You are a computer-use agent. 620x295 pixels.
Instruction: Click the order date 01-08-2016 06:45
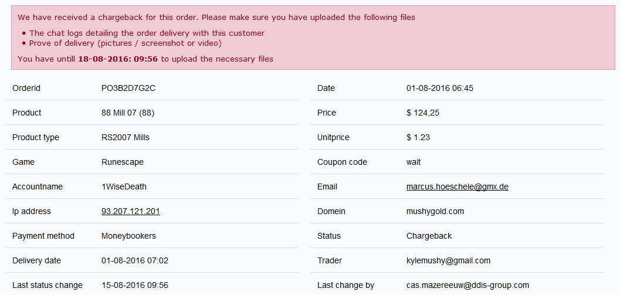[x=439, y=88]
